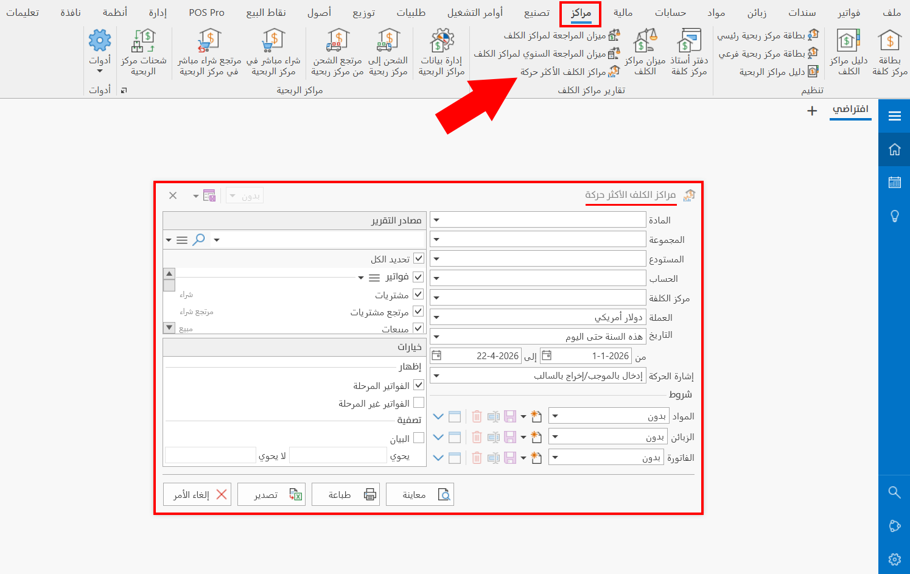Open the search sidebar icon
The width and height of the screenshot is (910, 574).
(894, 492)
